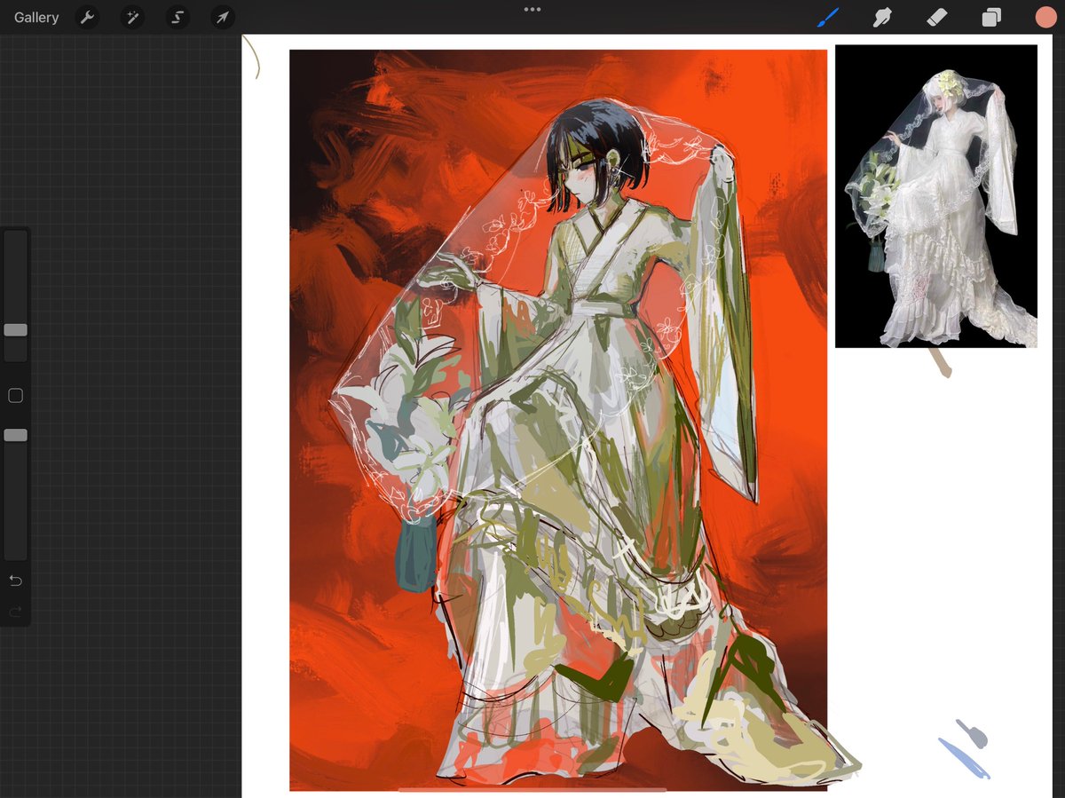Open the active color swatch
Image resolution: width=1065 pixels, height=798 pixels.
pos(1045,17)
